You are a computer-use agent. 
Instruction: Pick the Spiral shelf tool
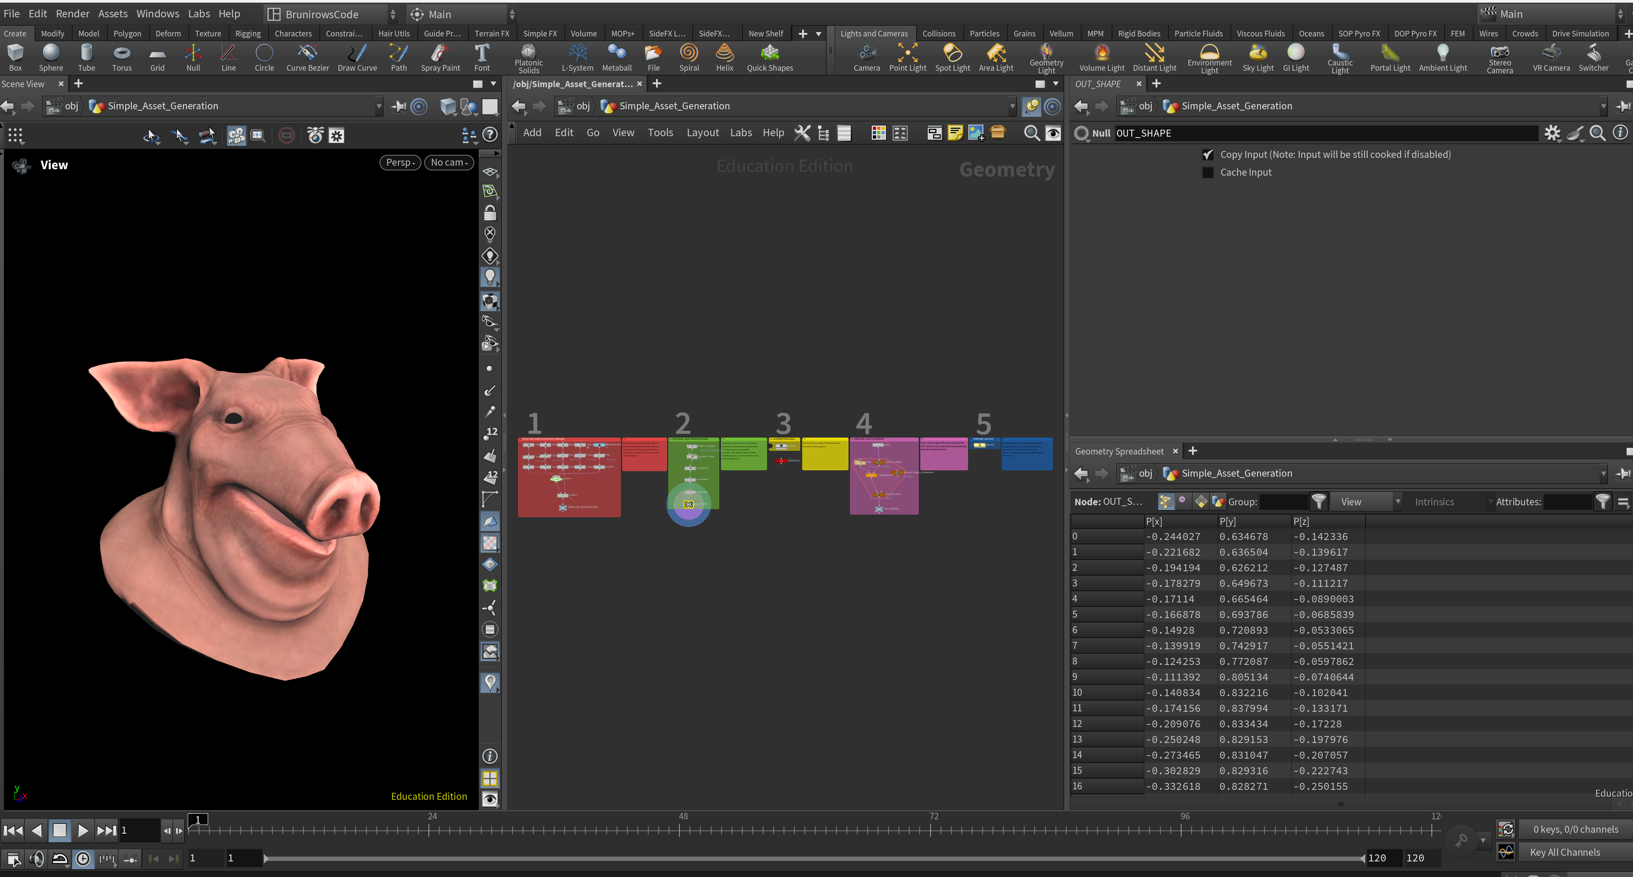tap(689, 58)
